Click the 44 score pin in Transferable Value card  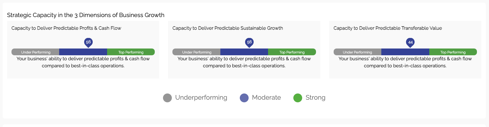(x=410, y=42)
